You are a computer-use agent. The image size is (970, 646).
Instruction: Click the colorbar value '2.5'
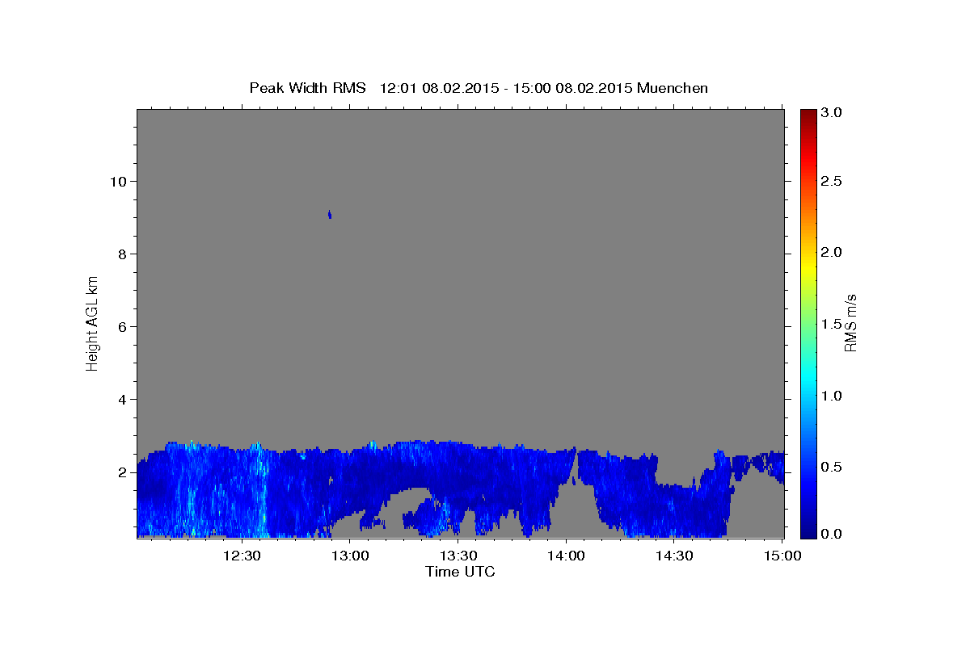coord(832,181)
